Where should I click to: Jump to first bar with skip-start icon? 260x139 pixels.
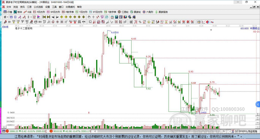point(44,17)
